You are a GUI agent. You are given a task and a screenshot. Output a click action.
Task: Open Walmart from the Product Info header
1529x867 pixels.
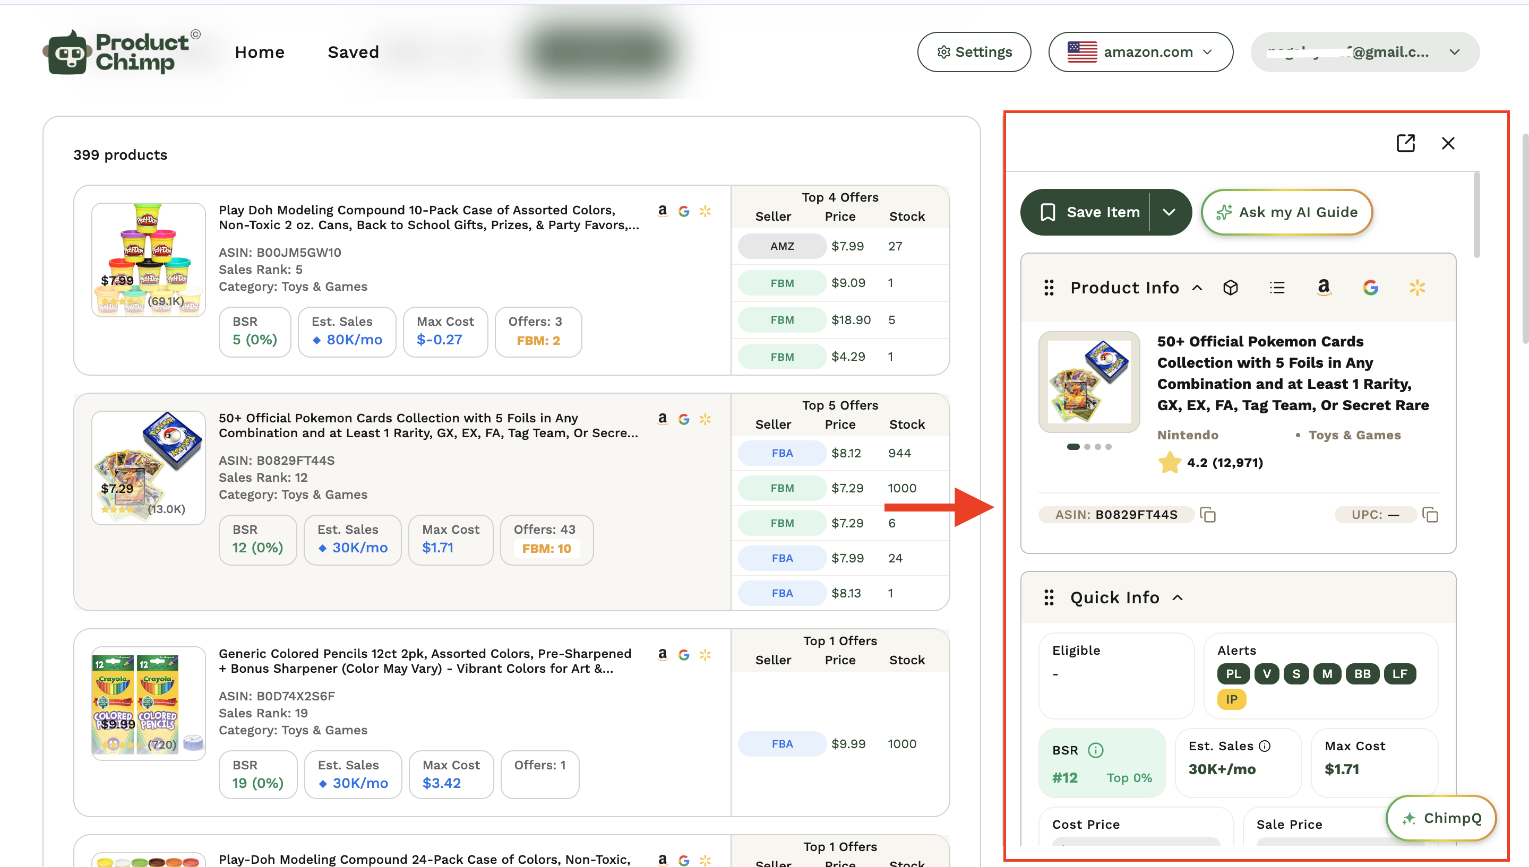pyautogui.click(x=1417, y=288)
